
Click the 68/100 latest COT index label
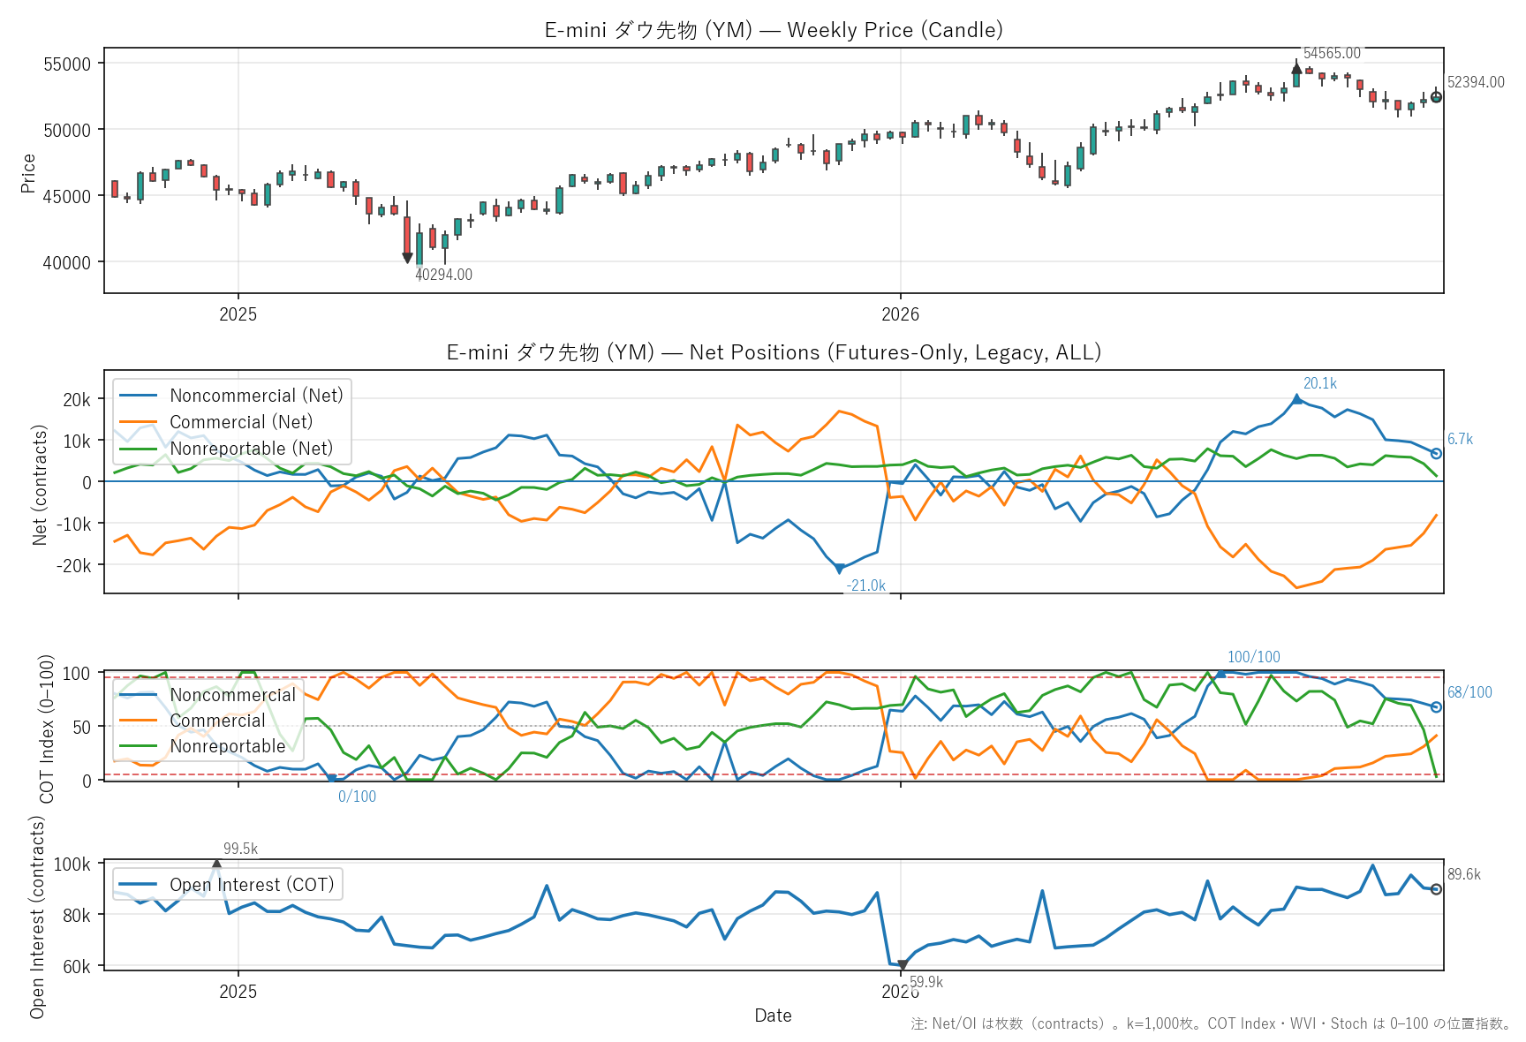1469,692
